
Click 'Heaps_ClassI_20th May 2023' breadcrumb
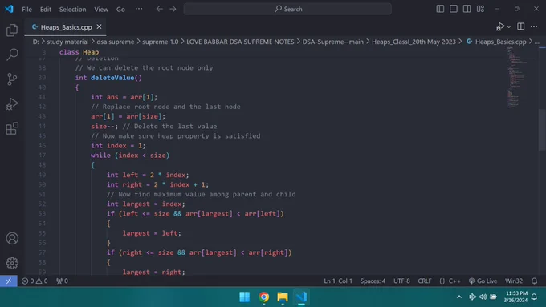click(x=414, y=42)
